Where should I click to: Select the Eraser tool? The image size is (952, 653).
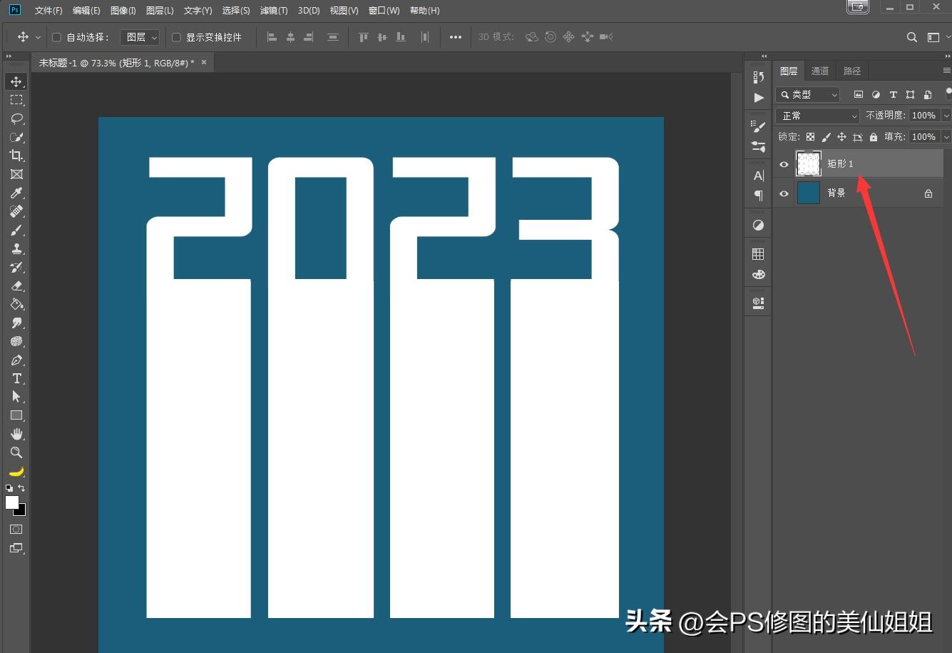pos(16,285)
